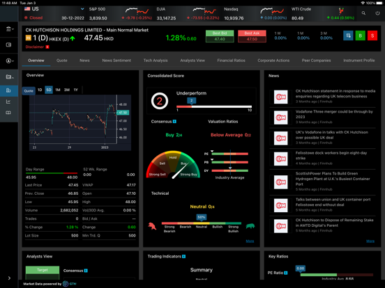Screen dimensions: 385x288
Task: Open the Analysts View tab
Action: (192, 61)
